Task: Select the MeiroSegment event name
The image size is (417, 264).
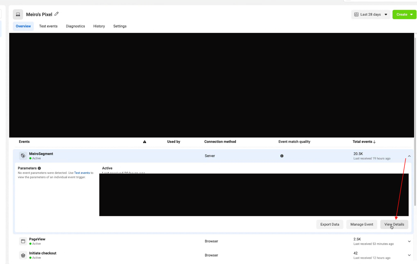Action: [41, 154]
